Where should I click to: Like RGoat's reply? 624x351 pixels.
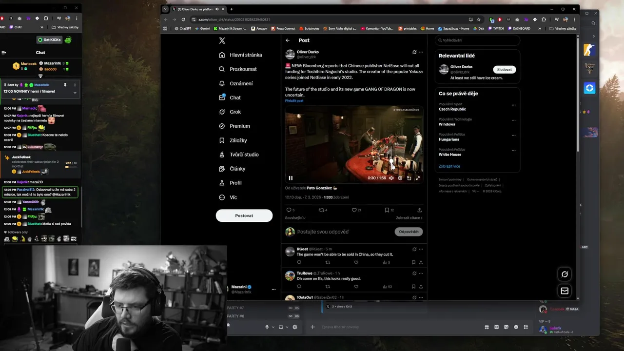356,262
